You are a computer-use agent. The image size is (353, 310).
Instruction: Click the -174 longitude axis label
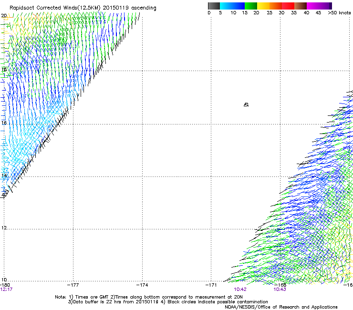[x=142, y=285]
